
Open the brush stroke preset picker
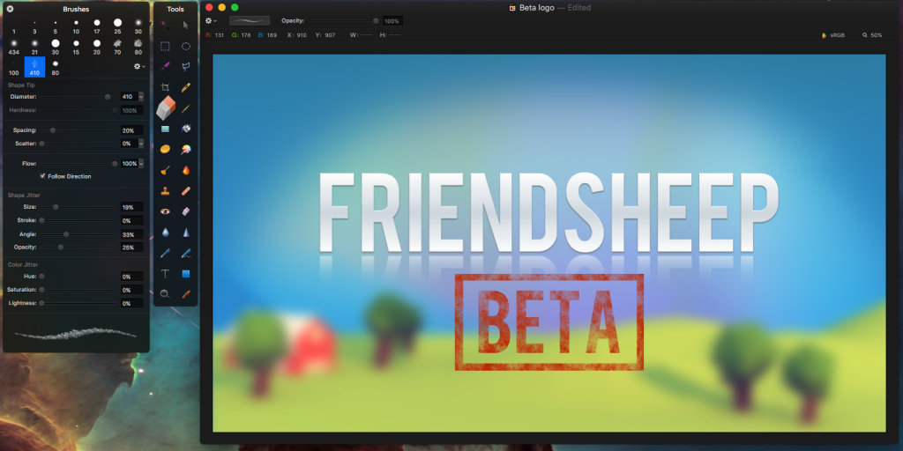pyautogui.click(x=250, y=21)
